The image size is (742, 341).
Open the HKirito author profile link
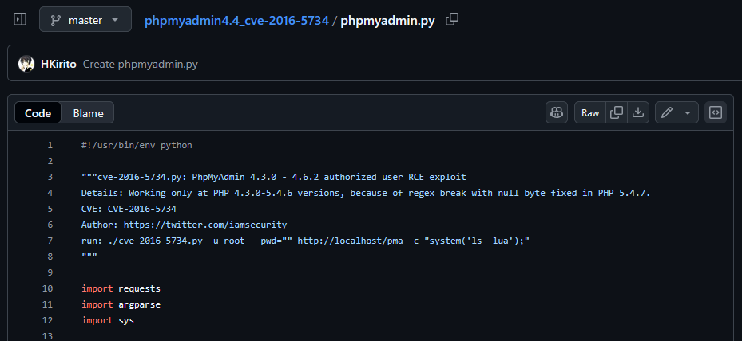pyautogui.click(x=58, y=64)
